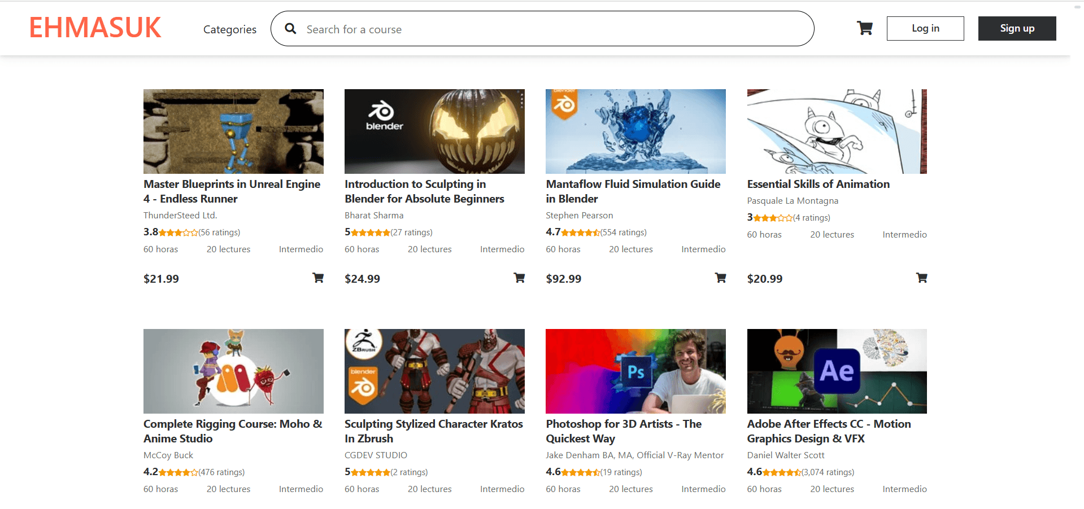Click the Photoshop for 3D Artists thumbnail
The height and width of the screenshot is (509, 1084).
(x=635, y=371)
